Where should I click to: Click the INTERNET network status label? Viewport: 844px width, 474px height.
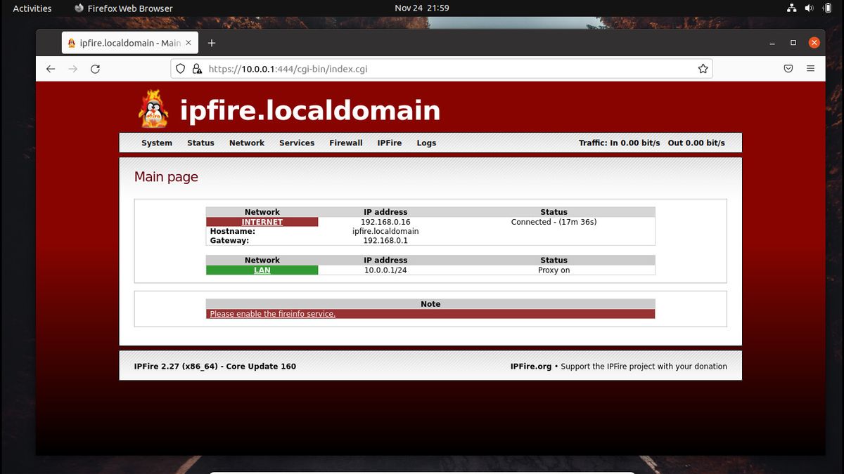pos(262,221)
